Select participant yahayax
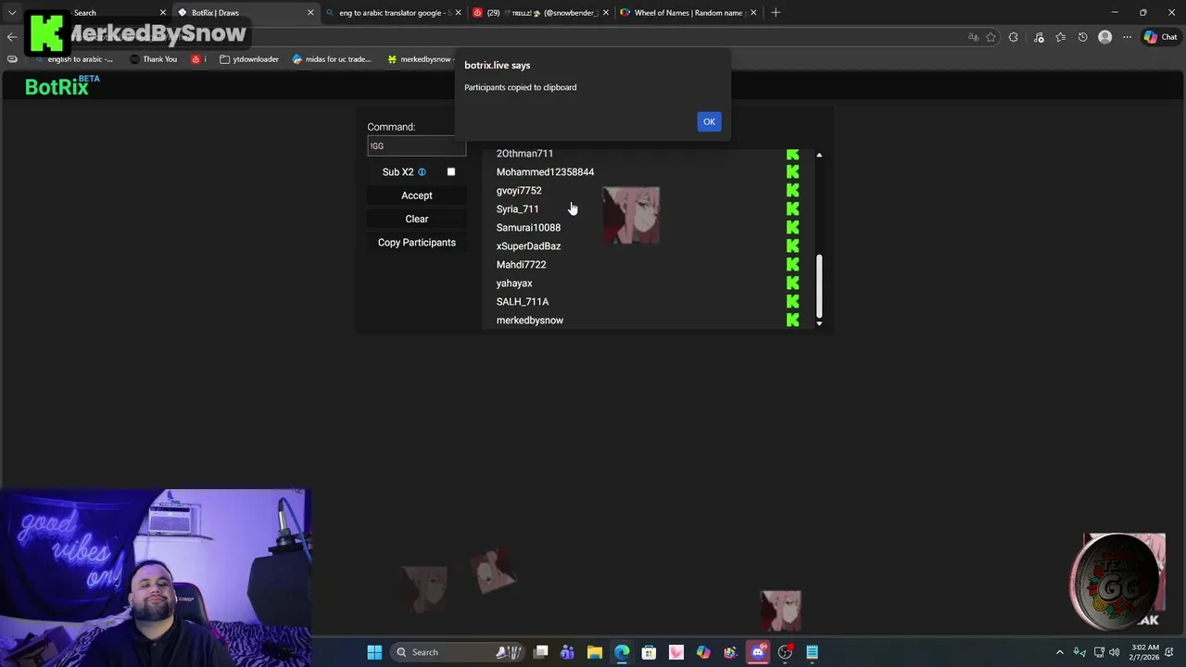The width and height of the screenshot is (1186, 667). [514, 283]
